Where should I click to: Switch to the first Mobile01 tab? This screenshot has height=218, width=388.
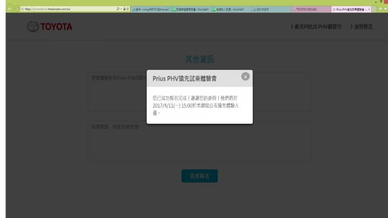pyautogui.click(x=191, y=9)
